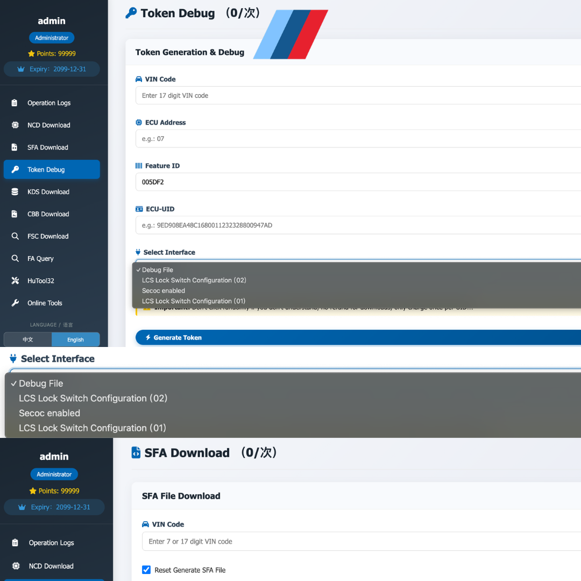The height and width of the screenshot is (581, 581).
Task: Choose LCS Lock Switch Configuration (02) option
Action: (x=93, y=398)
